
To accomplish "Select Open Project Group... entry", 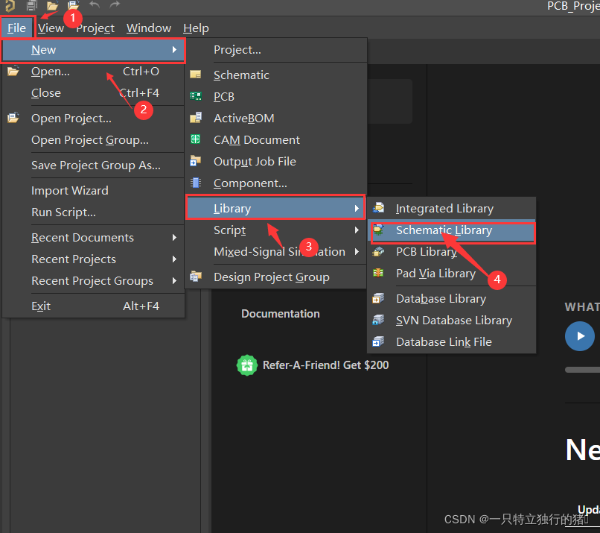I will click(93, 140).
